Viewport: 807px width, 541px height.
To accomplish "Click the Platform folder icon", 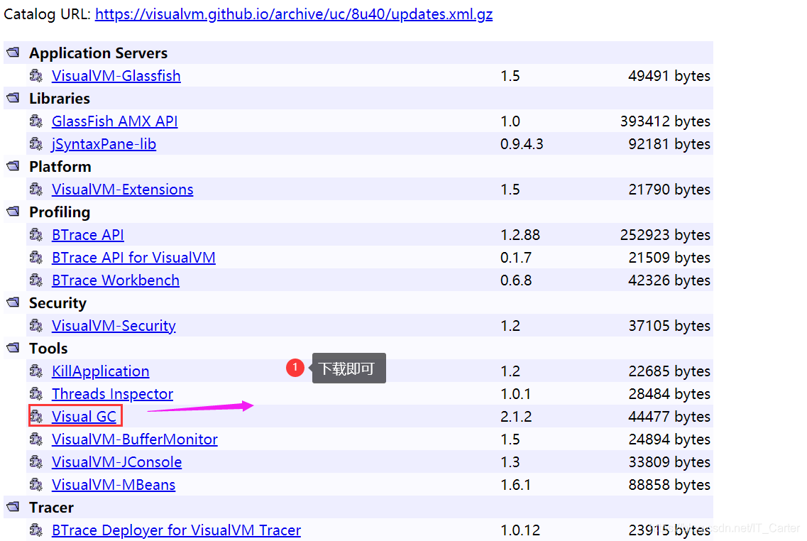I will [13, 166].
